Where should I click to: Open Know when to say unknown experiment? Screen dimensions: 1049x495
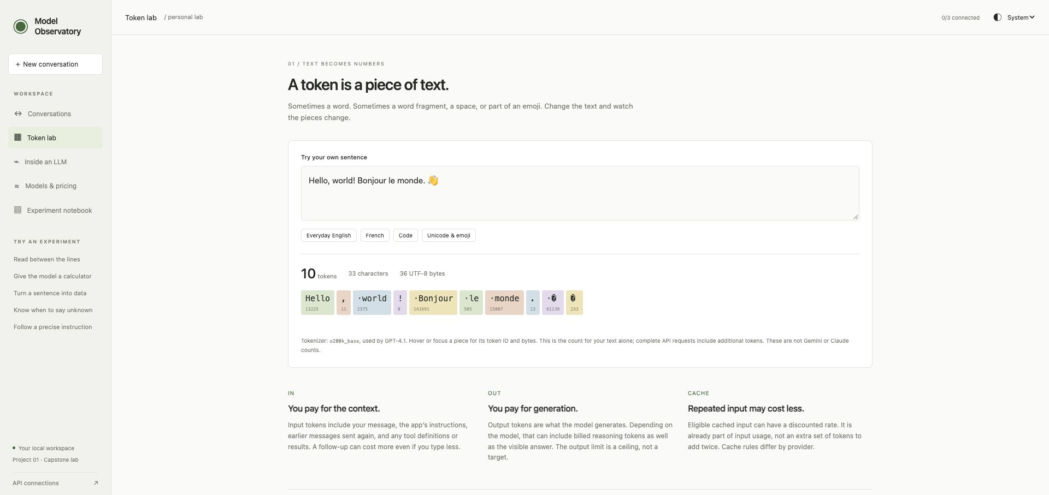(x=53, y=310)
